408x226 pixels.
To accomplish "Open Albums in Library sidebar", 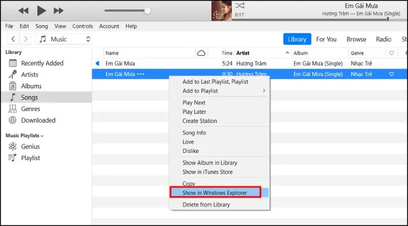I will (31, 86).
